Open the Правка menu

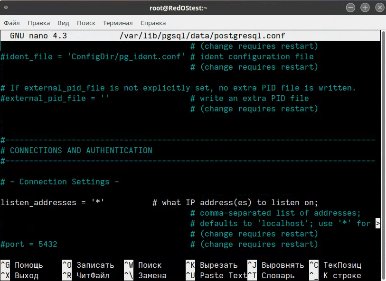point(38,23)
